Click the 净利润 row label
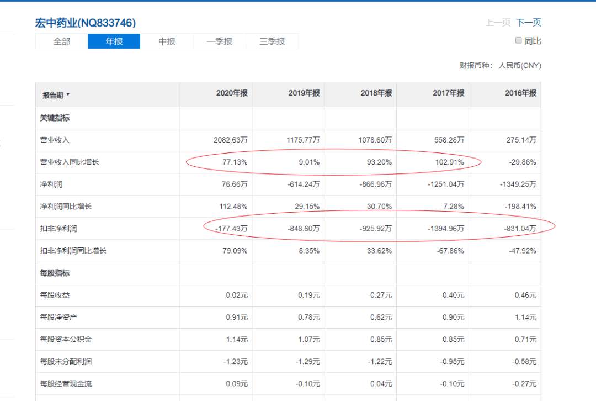Screen dimensions: 596x401 coord(51,184)
